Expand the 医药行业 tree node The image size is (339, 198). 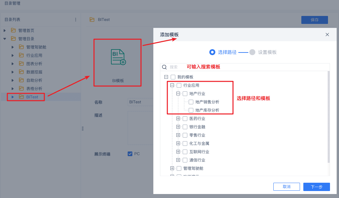[178, 119]
